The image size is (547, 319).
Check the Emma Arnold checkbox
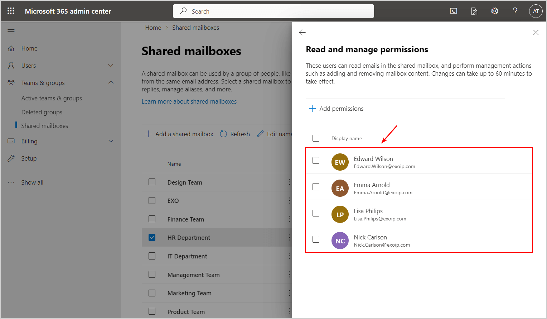(316, 187)
